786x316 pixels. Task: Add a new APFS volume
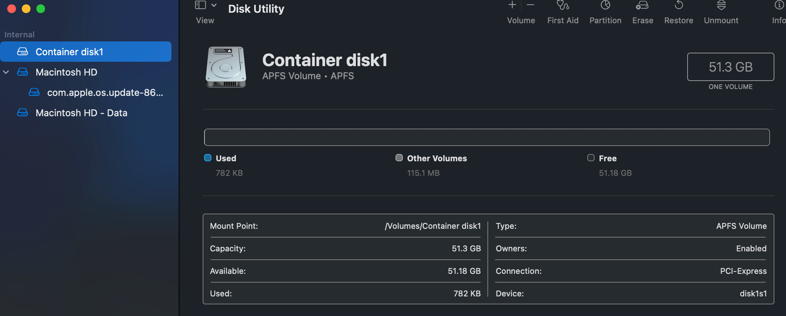(x=512, y=5)
